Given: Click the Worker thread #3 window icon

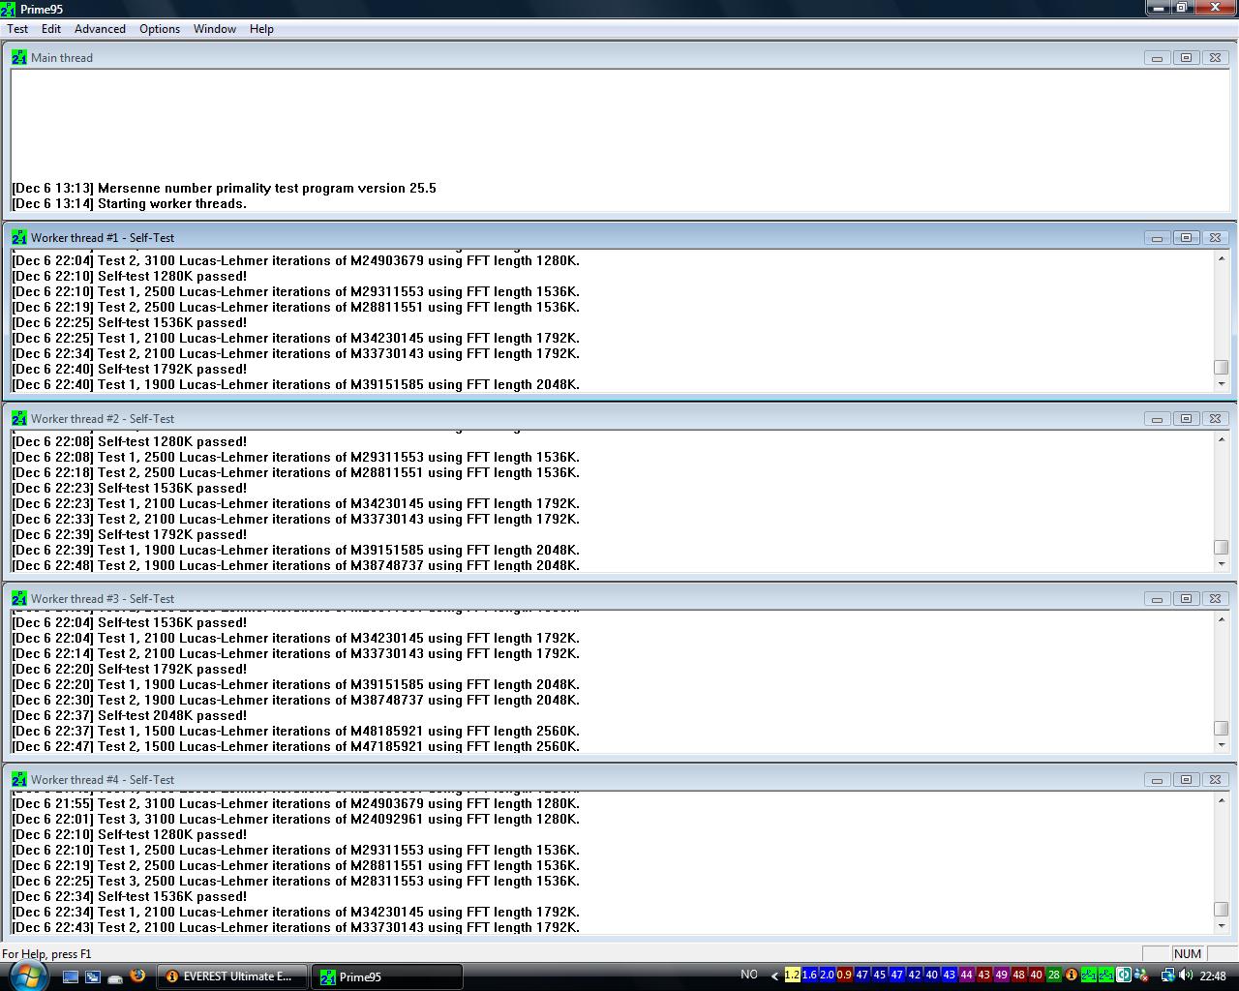Looking at the screenshot, I should tap(19, 598).
